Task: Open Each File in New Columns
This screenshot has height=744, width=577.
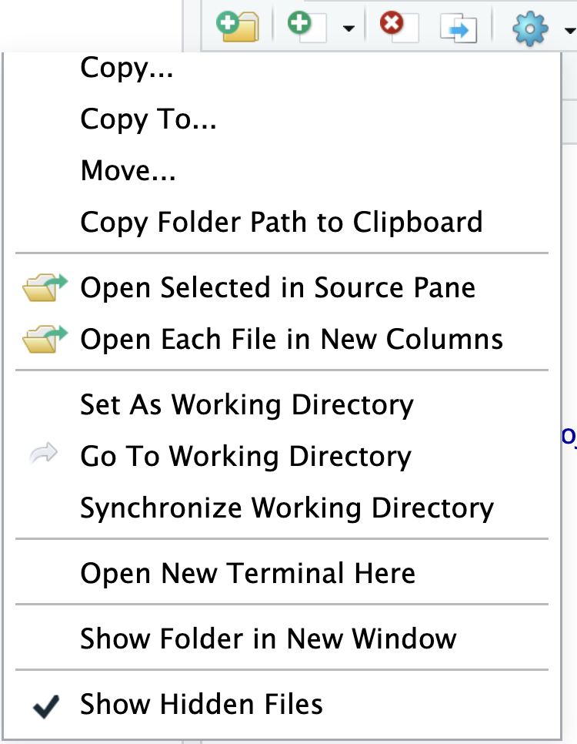Action: tap(292, 340)
